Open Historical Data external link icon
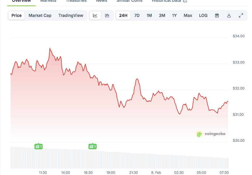The height and width of the screenshot is (175, 252). click(185, 1)
